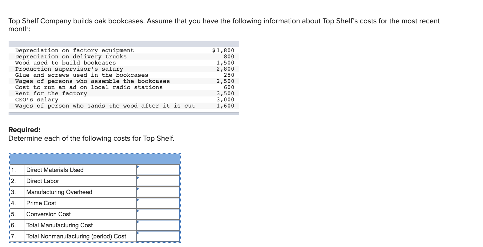Viewport: 483px width, 247px height.
Task: Click row number 4. in answer table
Action: [13, 203]
